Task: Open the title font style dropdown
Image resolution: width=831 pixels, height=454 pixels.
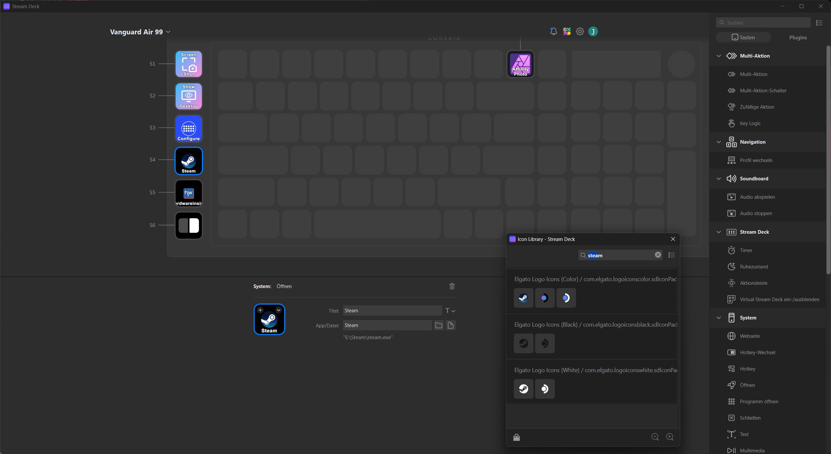Action: coord(450,311)
